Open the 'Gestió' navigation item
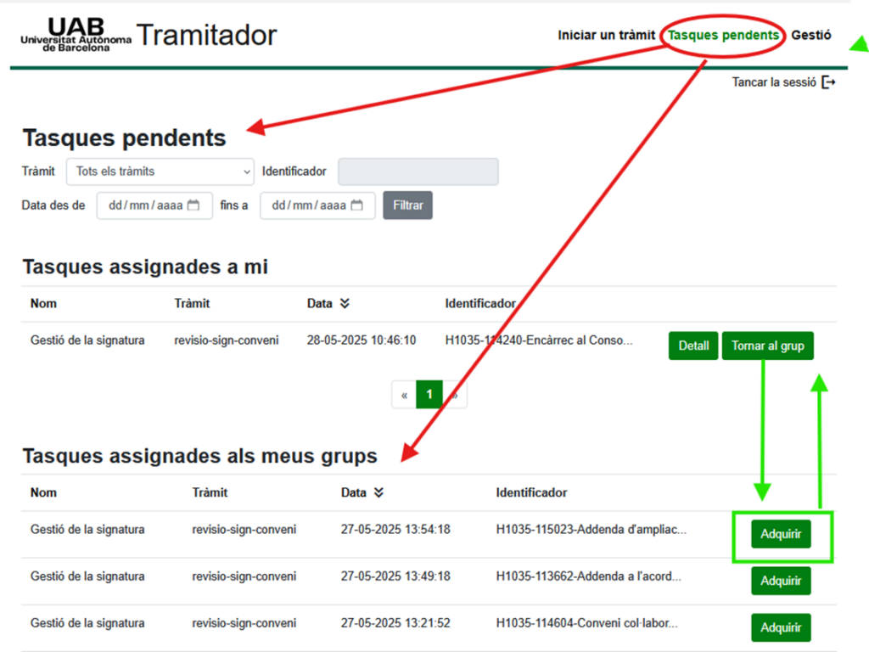 coord(811,35)
